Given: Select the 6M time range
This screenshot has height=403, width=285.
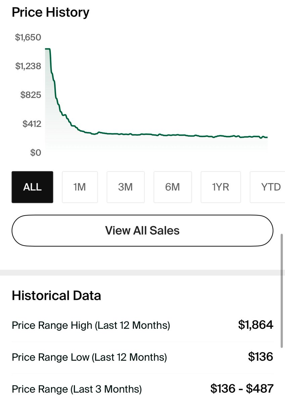Looking at the screenshot, I should (x=173, y=187).
